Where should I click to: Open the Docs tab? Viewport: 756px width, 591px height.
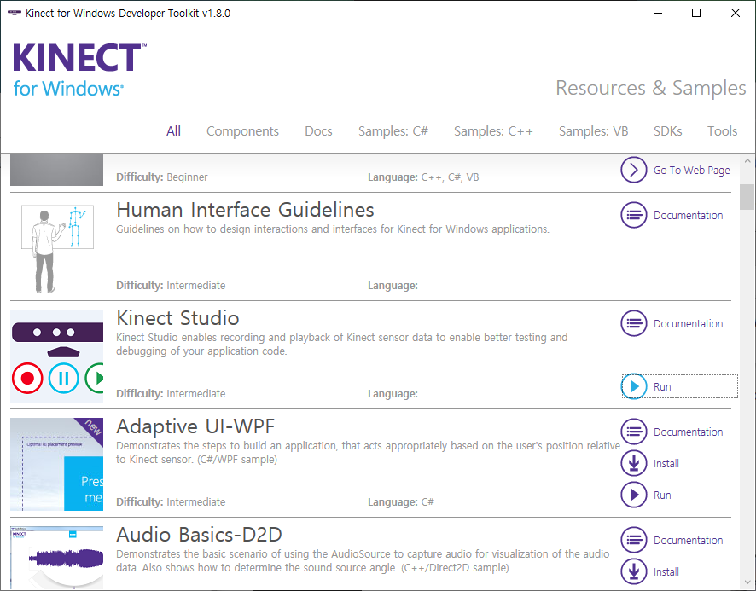pos(318,131)
